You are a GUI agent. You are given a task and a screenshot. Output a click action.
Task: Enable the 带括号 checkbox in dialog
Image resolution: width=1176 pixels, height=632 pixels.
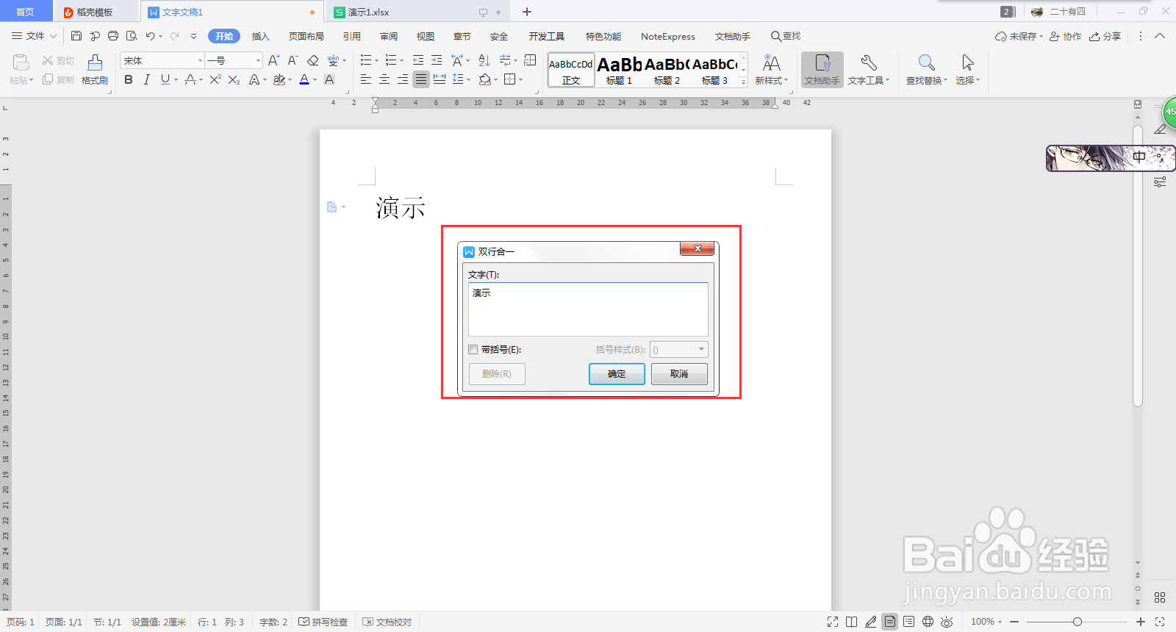click(x=473, y=350)
